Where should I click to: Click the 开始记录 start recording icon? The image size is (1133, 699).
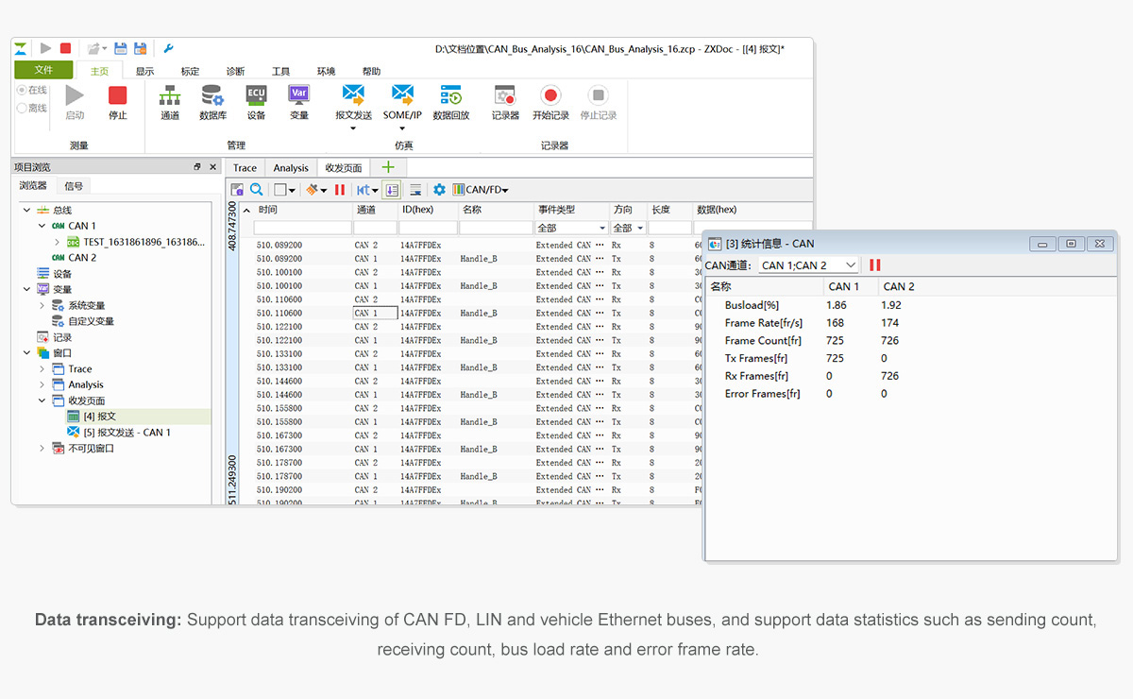click(550, 95)
